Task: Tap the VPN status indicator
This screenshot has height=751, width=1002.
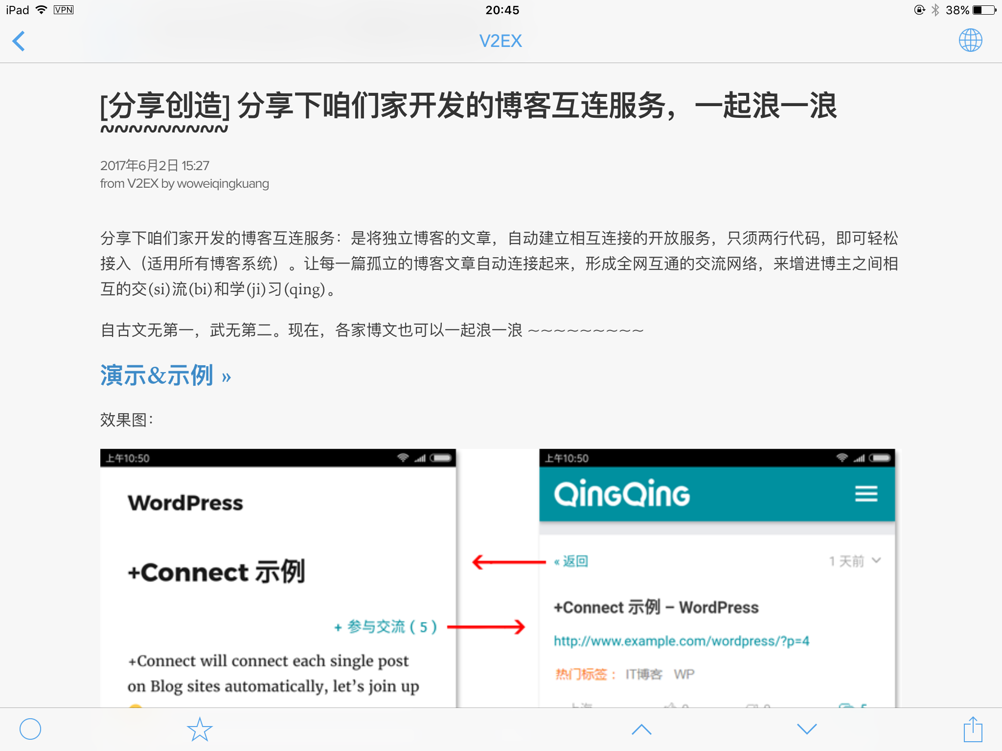Action: coord(64,10)
